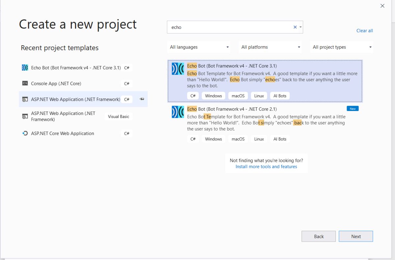Click the Clear all link
395x260 pixels.
tap(365, 31)
